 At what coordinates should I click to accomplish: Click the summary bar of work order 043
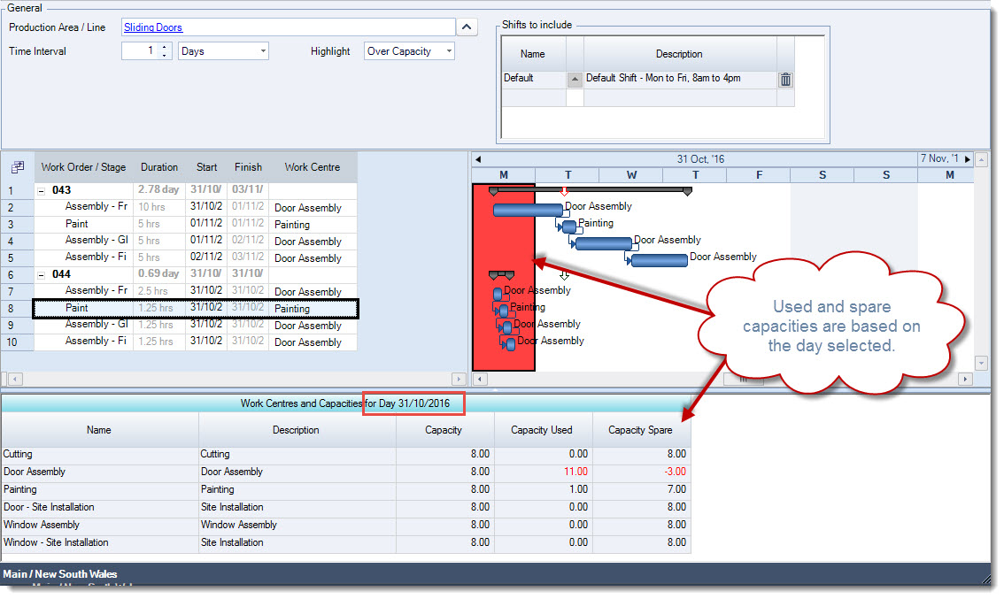tap(591, 190)
